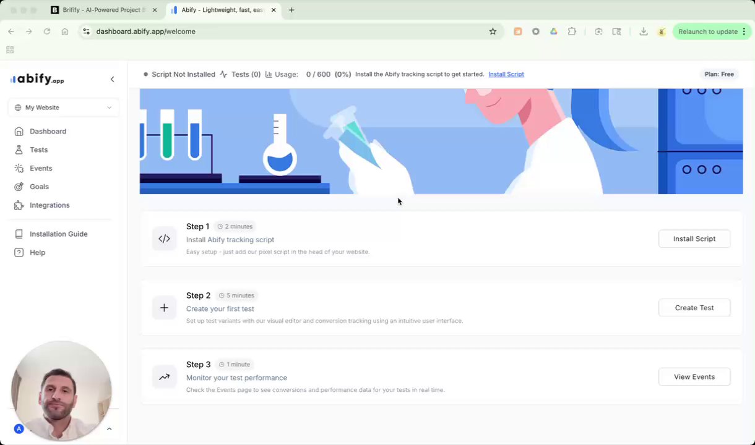Viewport: 755px width, 445px height.
Task: Click the webcam video bubble overlay
Action: tap(61, 391)
